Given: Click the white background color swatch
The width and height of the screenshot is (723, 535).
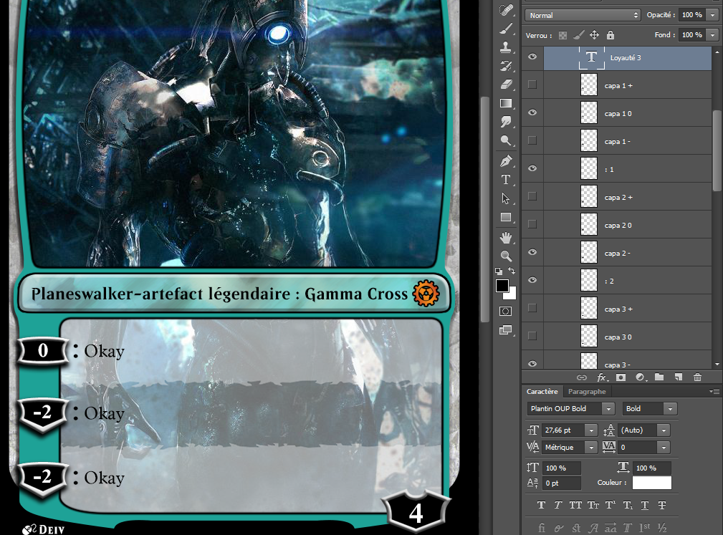Looking at the screenshot, I should (x=512, y=295).
